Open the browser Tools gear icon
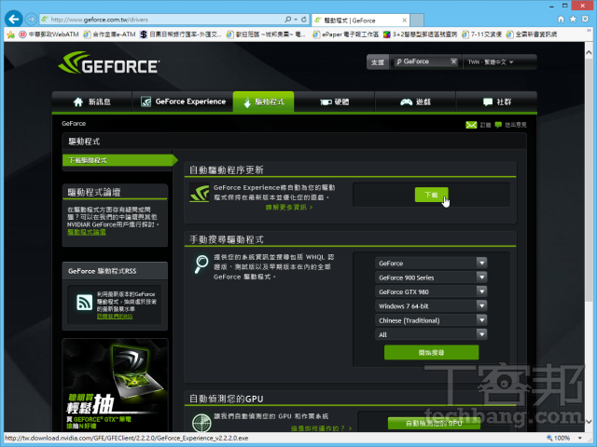597x447 pixels. [585, 19]
